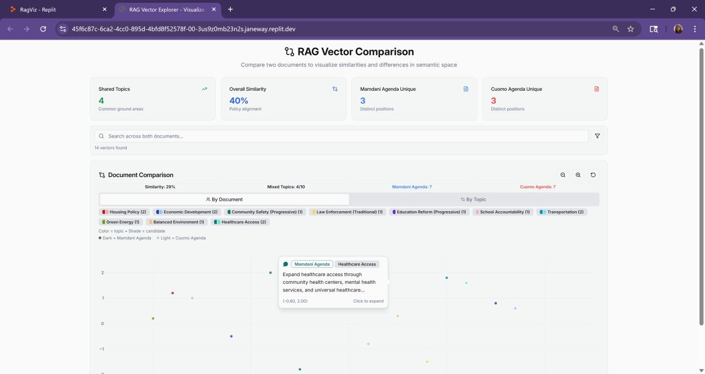
Task: Switch to By Document view
Action: (x=224, y=199)
